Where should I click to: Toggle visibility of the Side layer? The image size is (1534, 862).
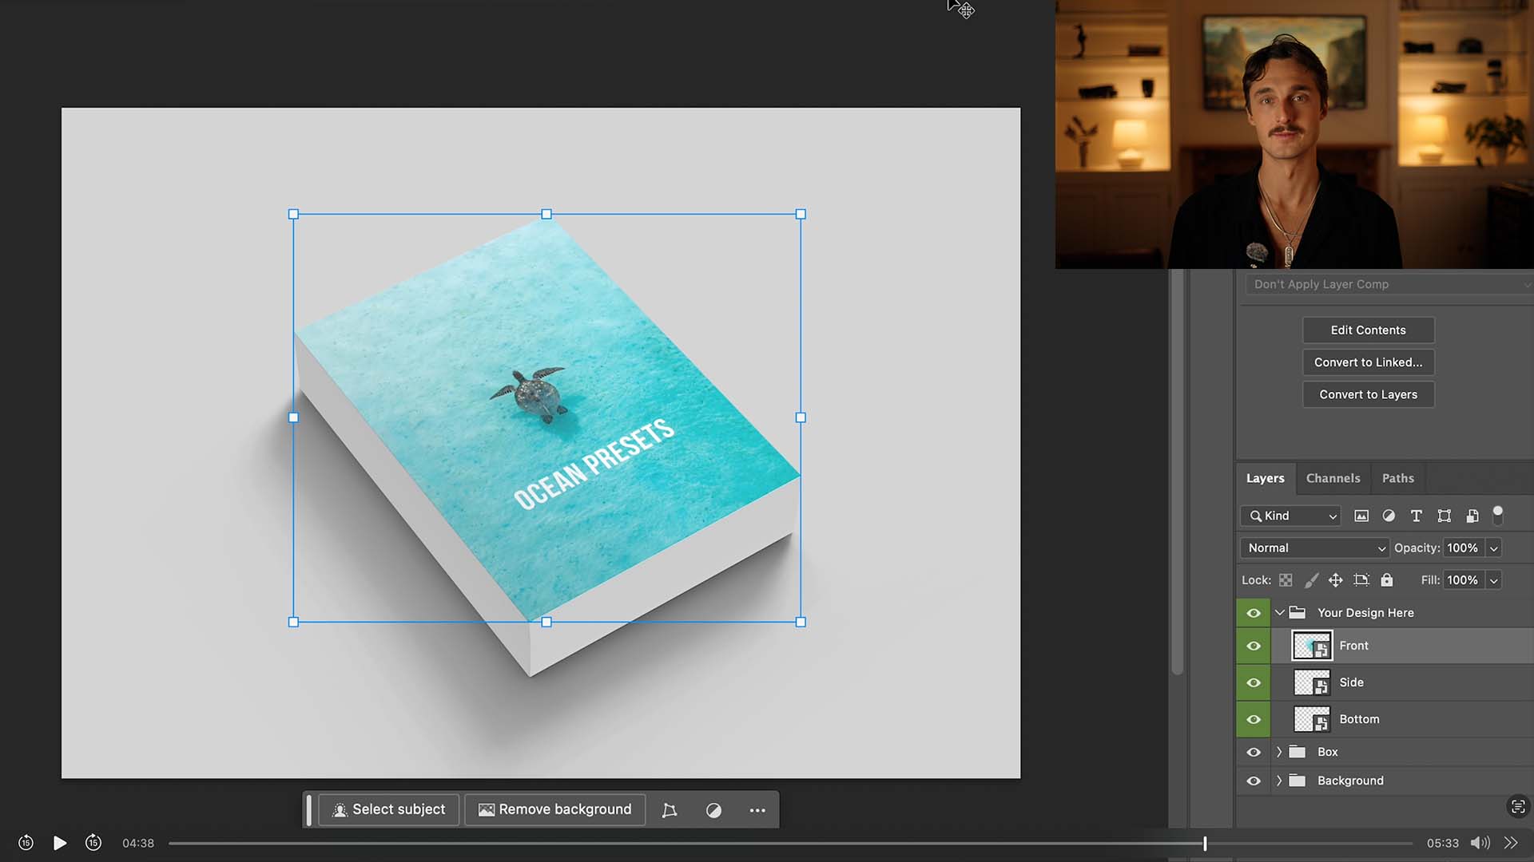click(x=1254, y=682)
